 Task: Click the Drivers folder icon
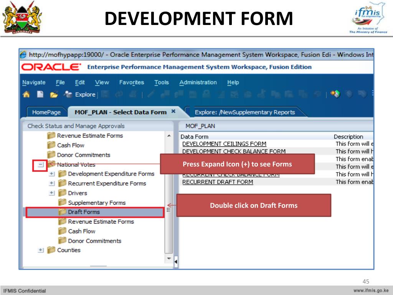(x=62, y=193)
